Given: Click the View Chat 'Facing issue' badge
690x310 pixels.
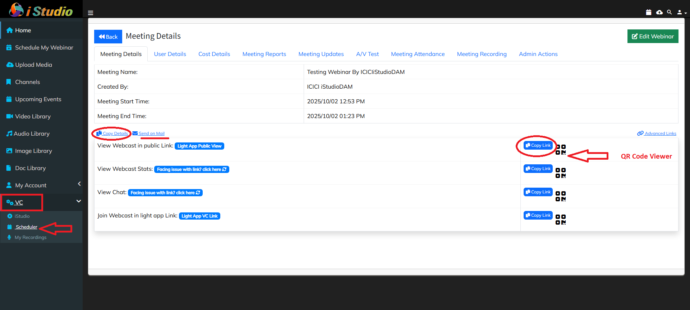Looking at the screenshot, I should tap(165, 193).
